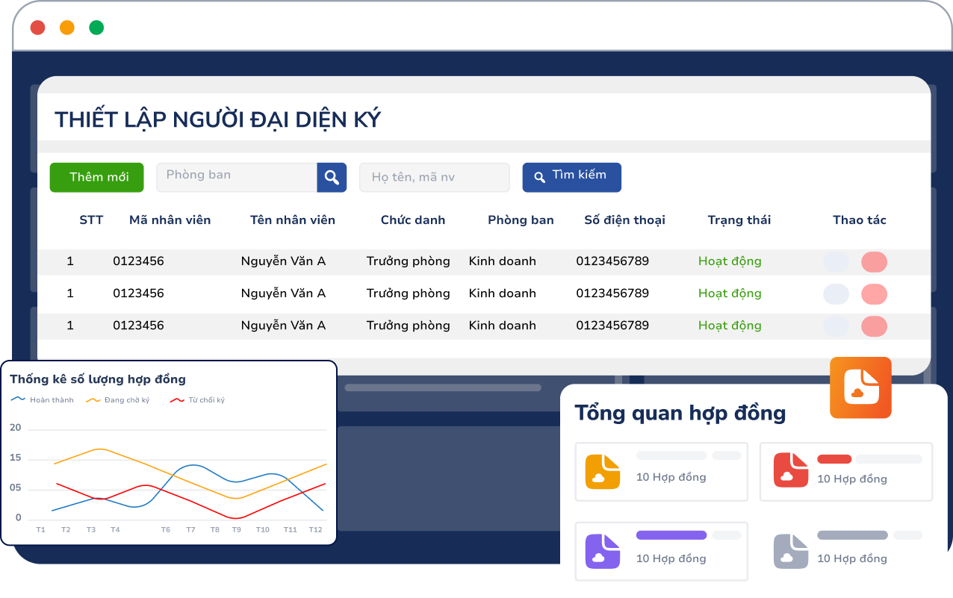Click first row's light blue action button
Screen dimensions: 953x598
pyautogui.click(x=836, y=262)
